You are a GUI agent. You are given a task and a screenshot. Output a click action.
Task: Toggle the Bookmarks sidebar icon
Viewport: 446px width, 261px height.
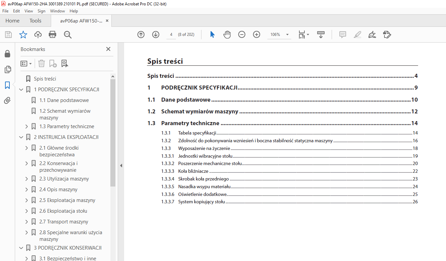tap(7, 85)
